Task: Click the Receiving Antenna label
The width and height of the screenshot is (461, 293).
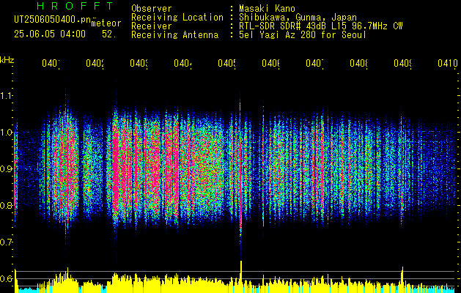Action: tap(175, 35)
